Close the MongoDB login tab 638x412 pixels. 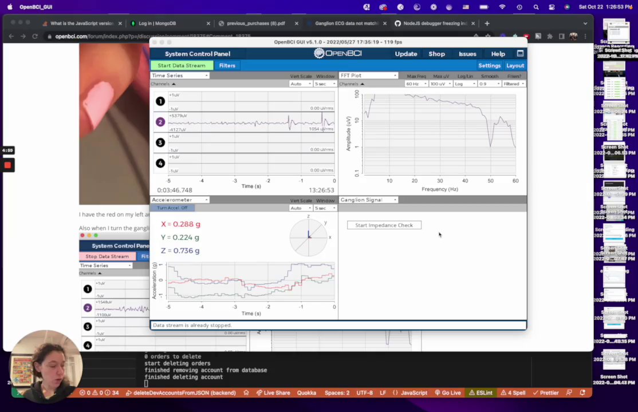tap(208, 23)
